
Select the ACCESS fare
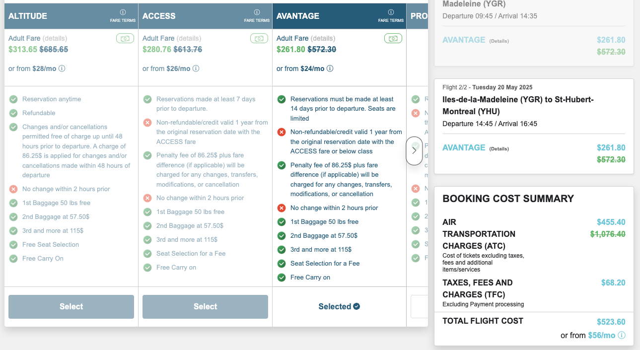point(205,307)
